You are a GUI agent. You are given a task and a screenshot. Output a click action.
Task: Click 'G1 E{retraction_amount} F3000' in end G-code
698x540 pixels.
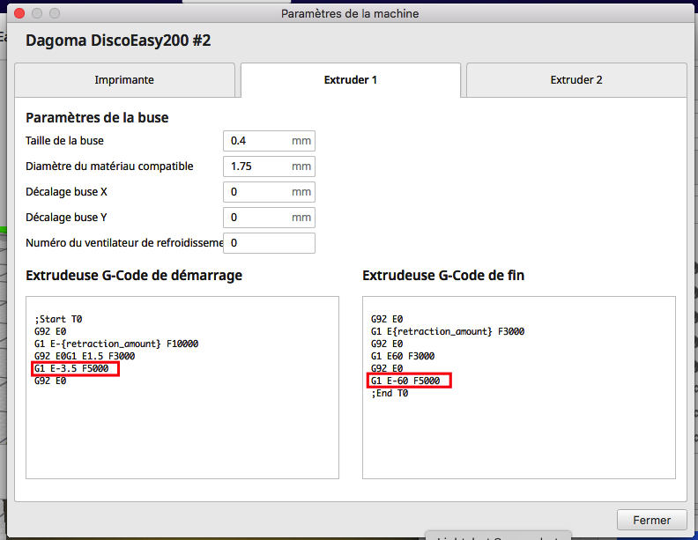pos(448,331)
